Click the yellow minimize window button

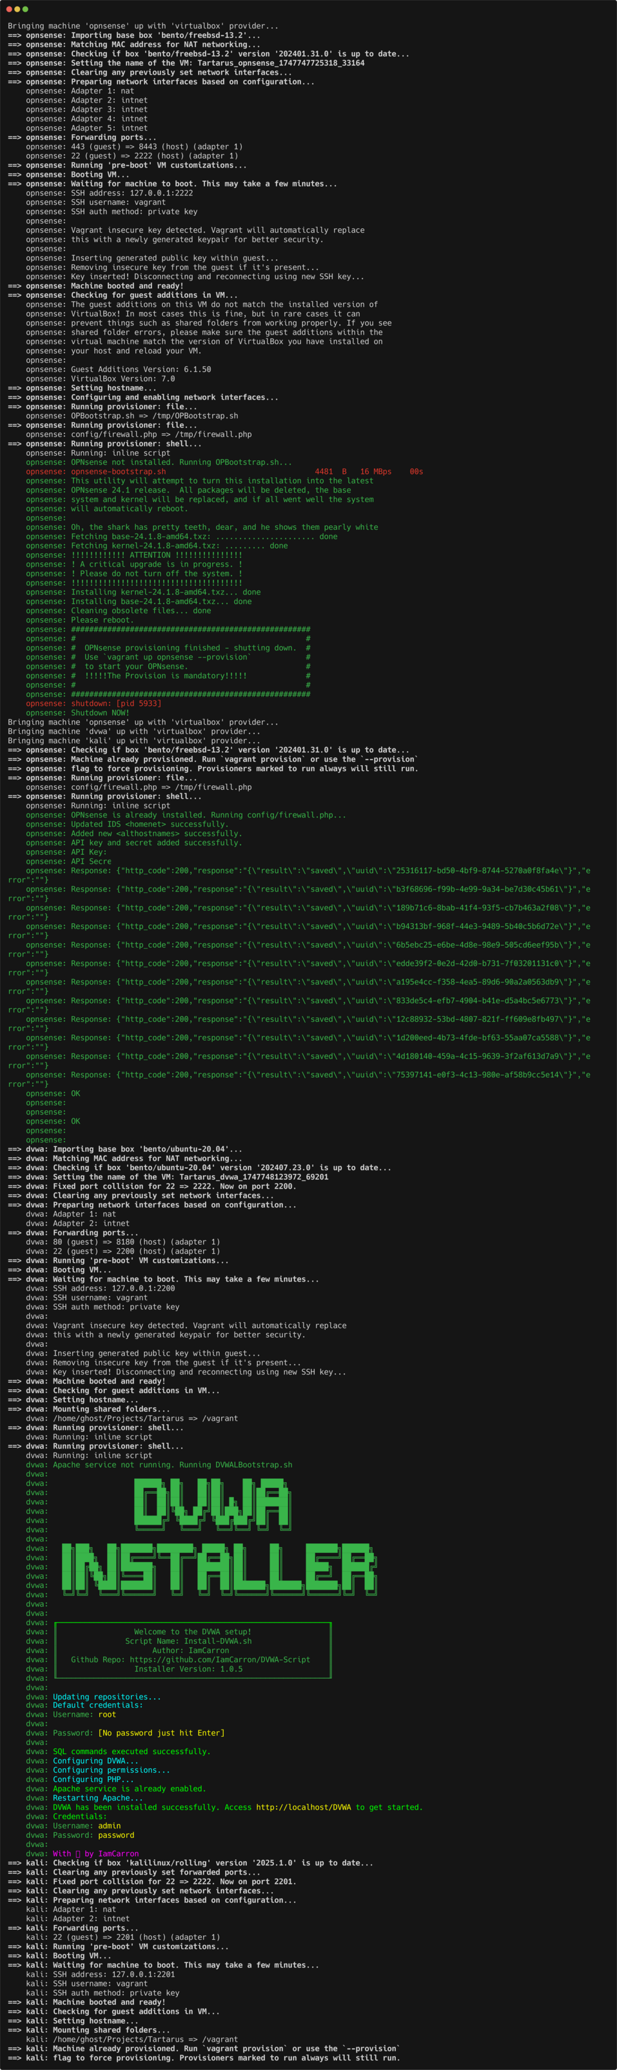click(x=17, y=9)
